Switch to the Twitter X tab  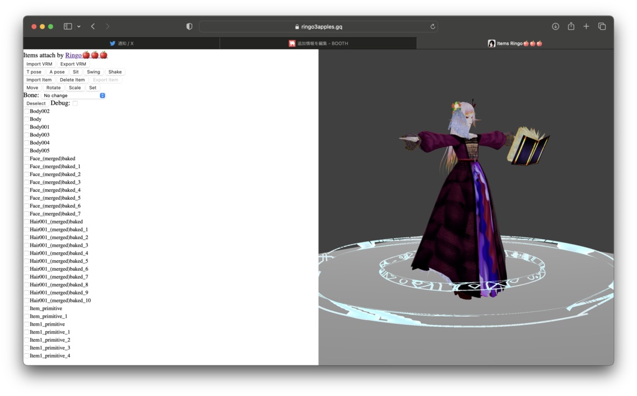click(x=121, y=43)
